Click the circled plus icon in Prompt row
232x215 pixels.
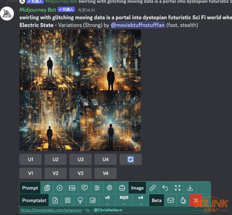tap(59, 188)
